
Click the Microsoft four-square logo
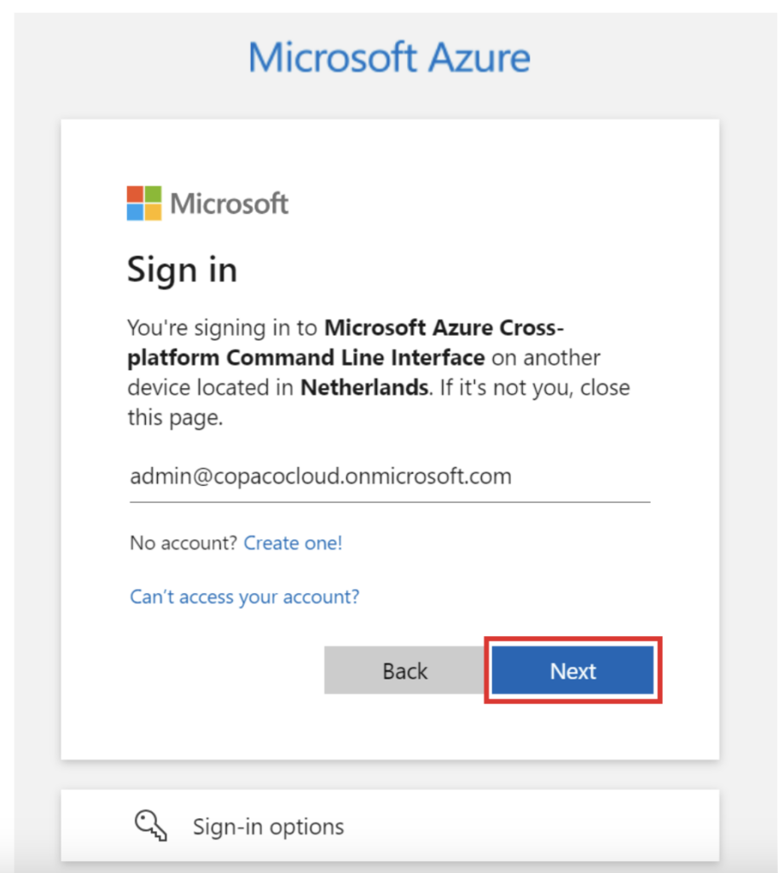pyautogui.click(x=144, y=204)
